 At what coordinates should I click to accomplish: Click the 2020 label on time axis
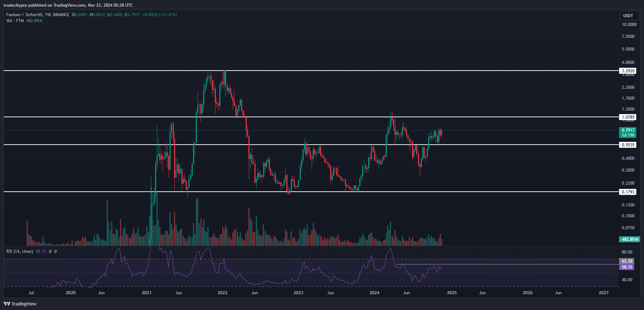pos(71,293)
